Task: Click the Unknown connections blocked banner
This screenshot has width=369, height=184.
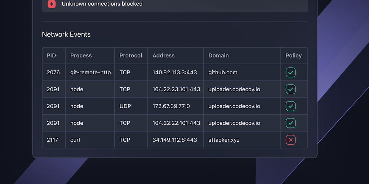Action: (x=102, y=4)
